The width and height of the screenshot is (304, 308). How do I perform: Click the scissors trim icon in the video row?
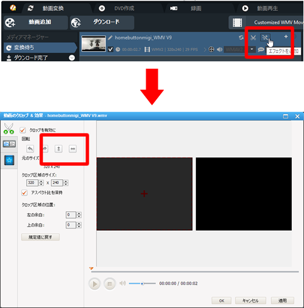tap(253, 38)
